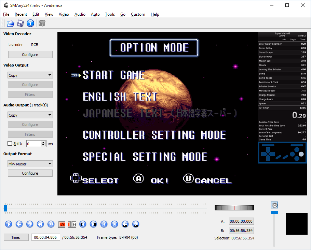The width and height of the screenshot is (311, 250).
Task: Go to first frame icon
Action: (104, 224)
